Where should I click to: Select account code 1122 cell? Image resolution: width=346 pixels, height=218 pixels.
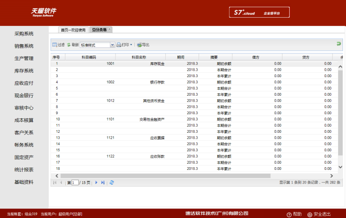[90, 156]
